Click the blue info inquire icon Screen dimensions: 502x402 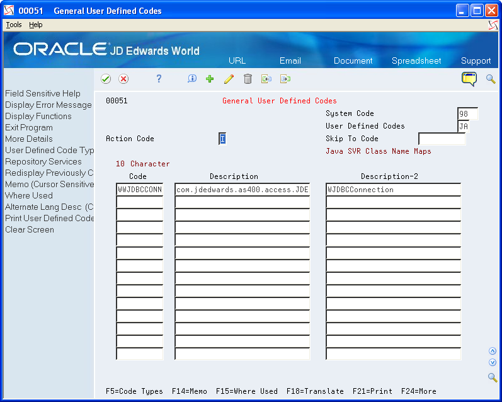[191, 79]
